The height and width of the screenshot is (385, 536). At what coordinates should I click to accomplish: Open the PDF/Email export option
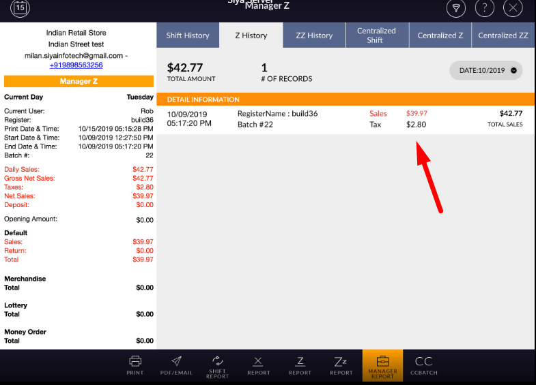click(x=176, y=365)
